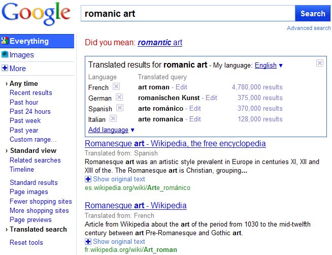Image resolution: width=332 pixels, height=255 pixels.
Task: Remove Italian language with its X icon
Action: (x=113, y=118)
